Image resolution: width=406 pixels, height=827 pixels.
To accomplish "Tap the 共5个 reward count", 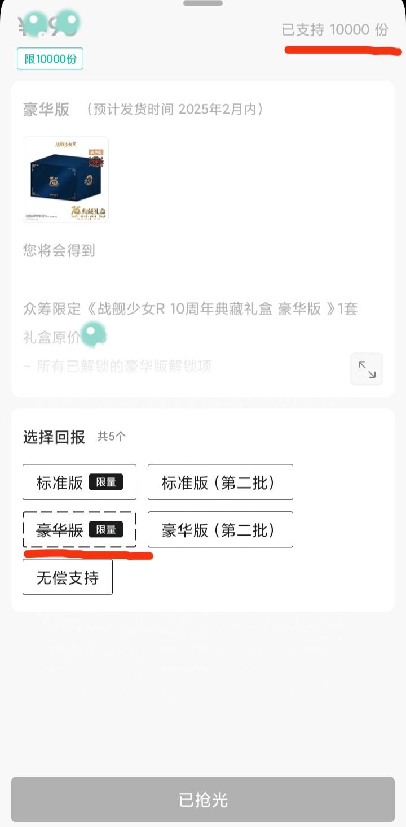I will pos(112,437).
